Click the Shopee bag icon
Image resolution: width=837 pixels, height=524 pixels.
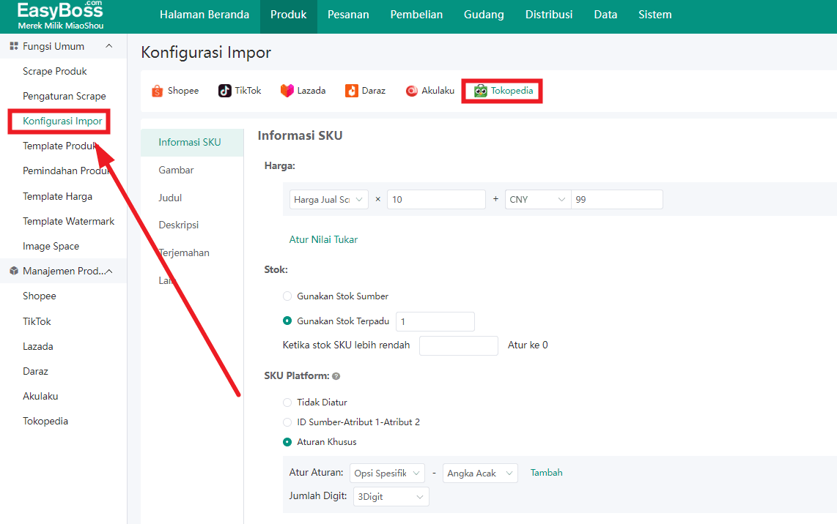coord(157,91)
